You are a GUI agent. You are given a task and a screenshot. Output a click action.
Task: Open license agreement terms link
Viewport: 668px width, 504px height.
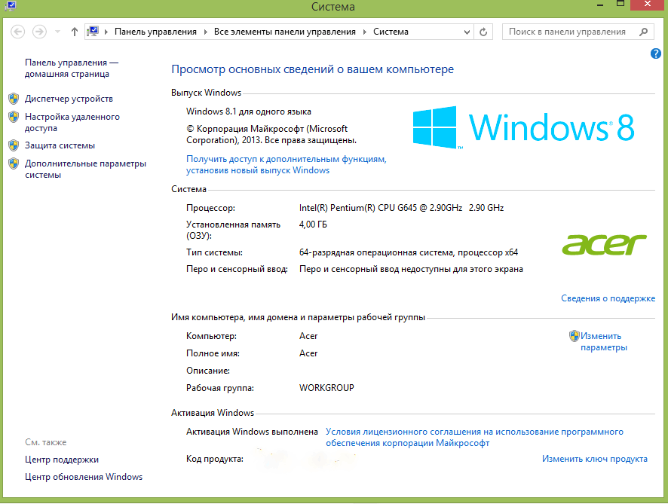point(474,437)
